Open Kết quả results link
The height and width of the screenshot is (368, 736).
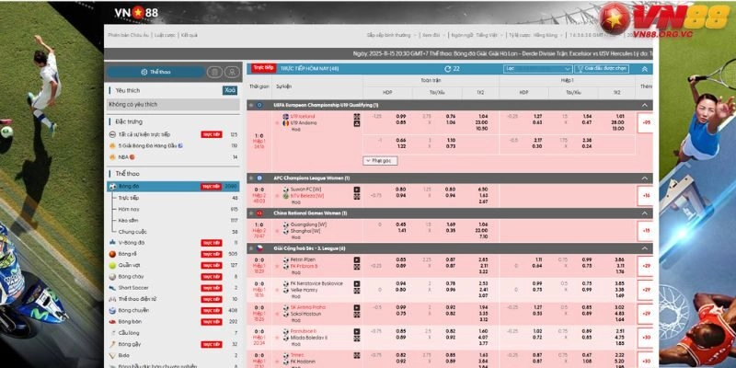(190, 35)
